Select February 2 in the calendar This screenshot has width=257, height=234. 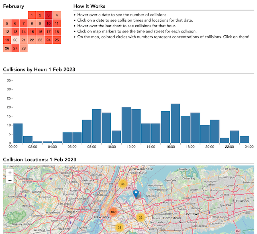point(40,15)
